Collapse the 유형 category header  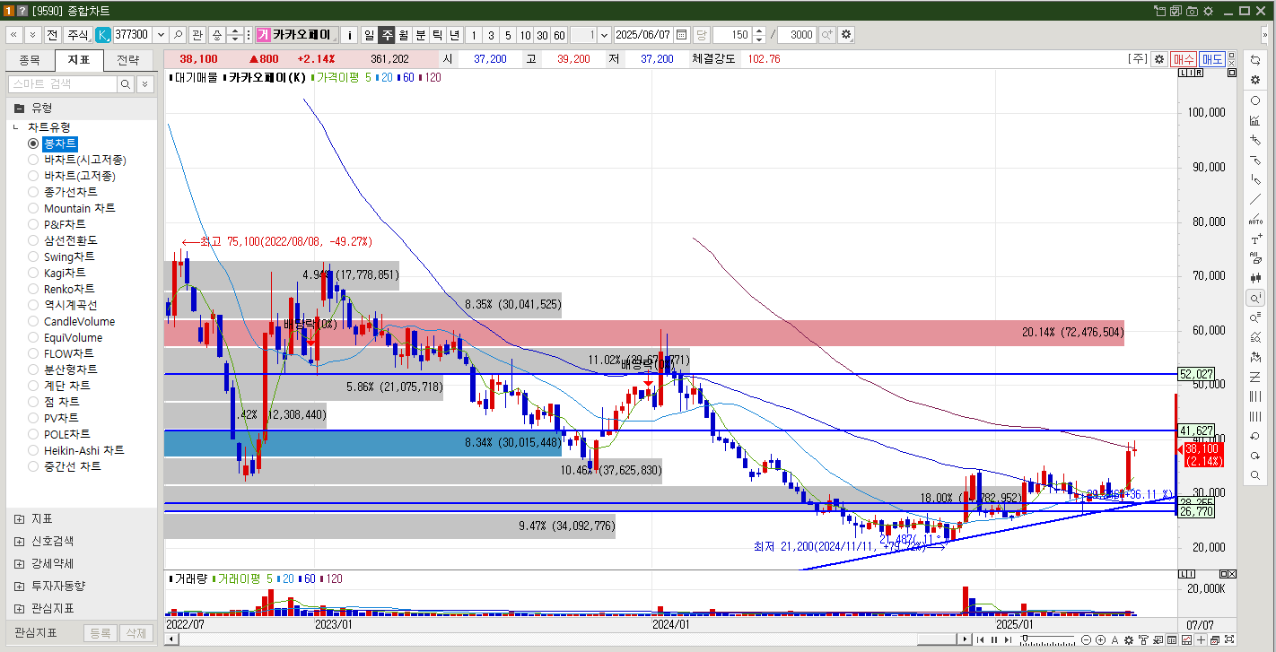82,107
